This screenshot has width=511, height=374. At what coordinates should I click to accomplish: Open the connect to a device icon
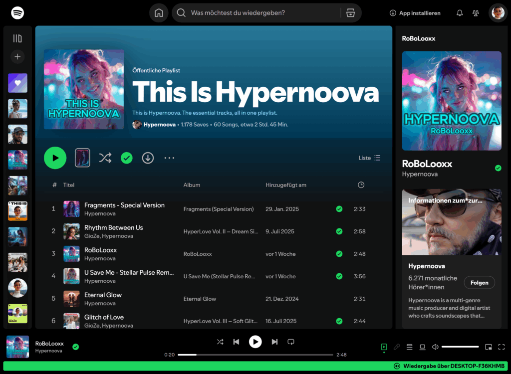point(422,347)
